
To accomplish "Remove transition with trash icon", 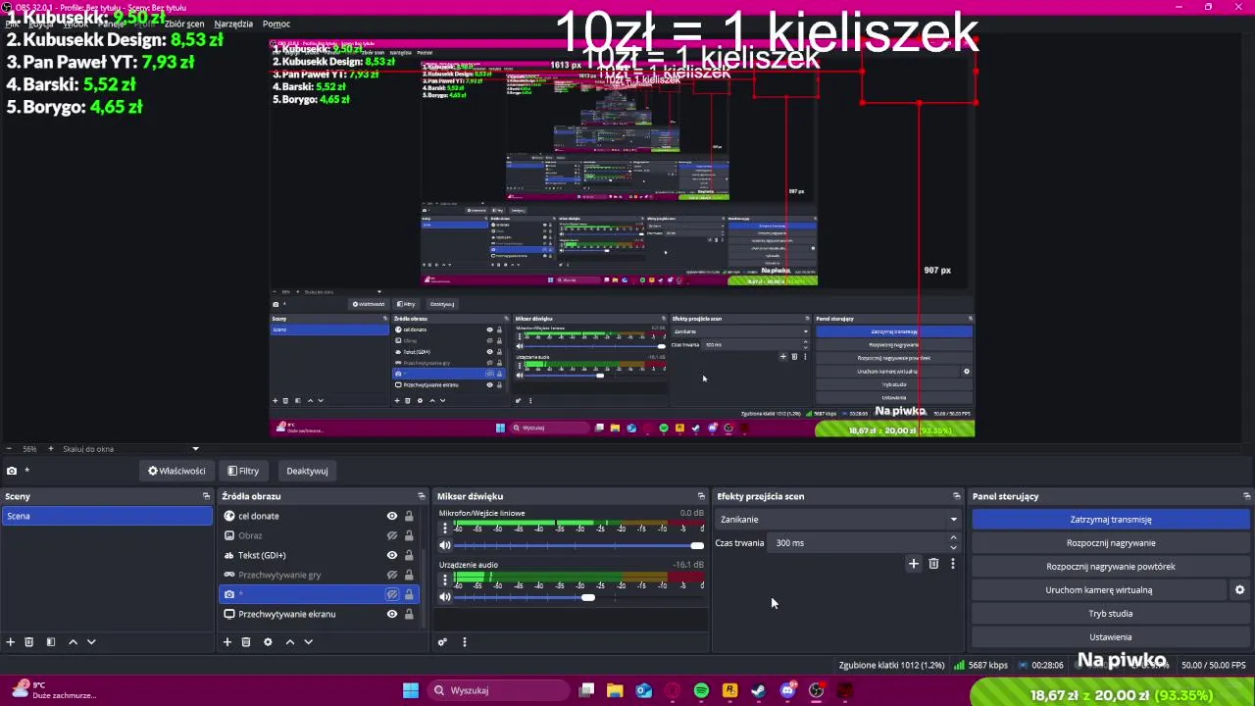I will coord(933,564).
